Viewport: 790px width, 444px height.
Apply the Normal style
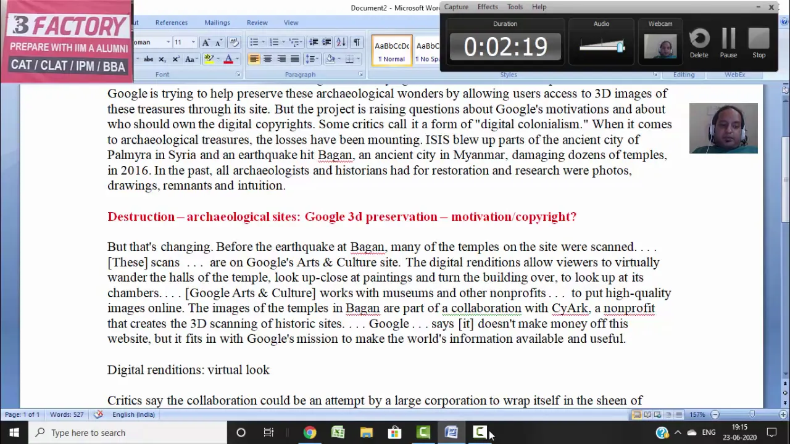click(392, 51)
